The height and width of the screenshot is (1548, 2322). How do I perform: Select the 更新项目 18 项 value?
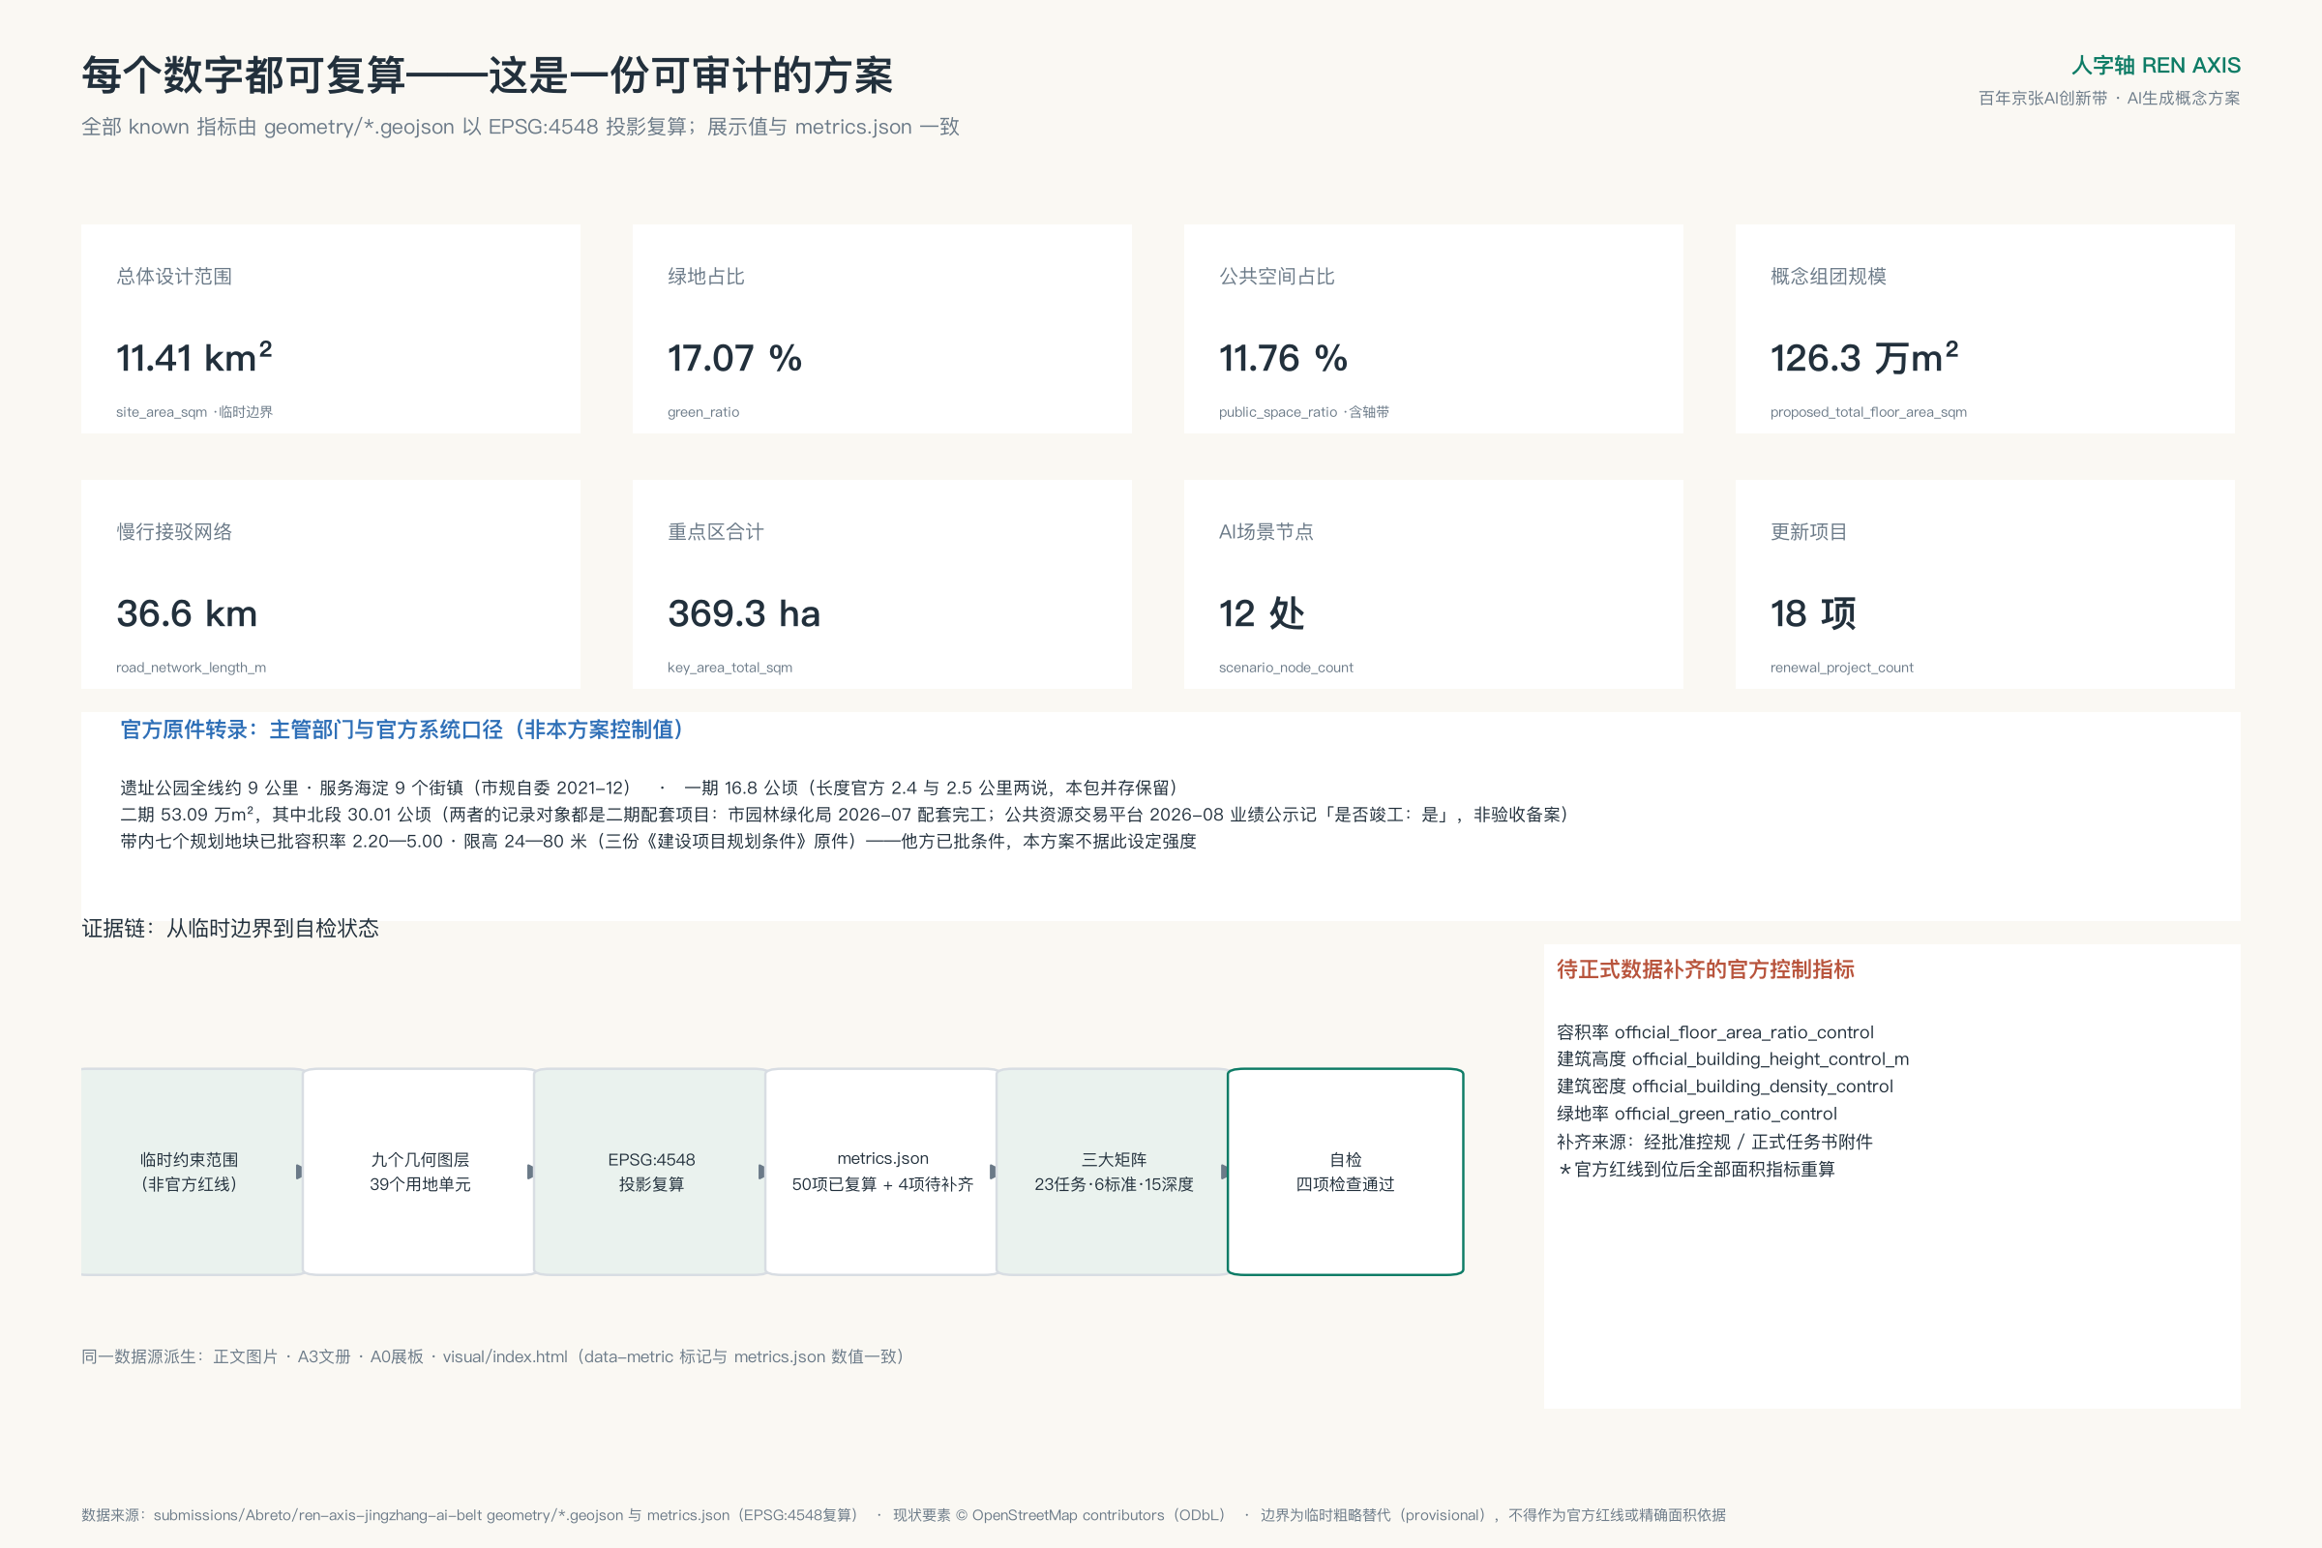[x=1812, y=613]
